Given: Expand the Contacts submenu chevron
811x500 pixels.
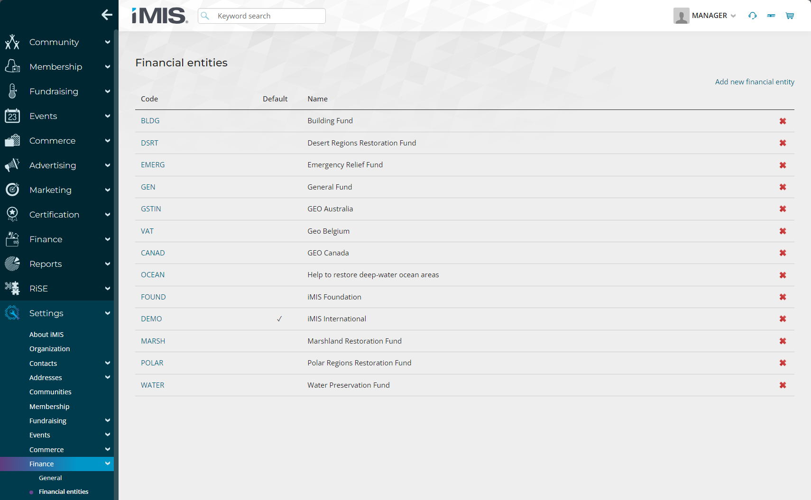Looking at the screenshot, I should click(x=108, y=363).
